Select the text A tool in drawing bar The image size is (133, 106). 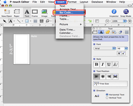(x=11, y=21)
